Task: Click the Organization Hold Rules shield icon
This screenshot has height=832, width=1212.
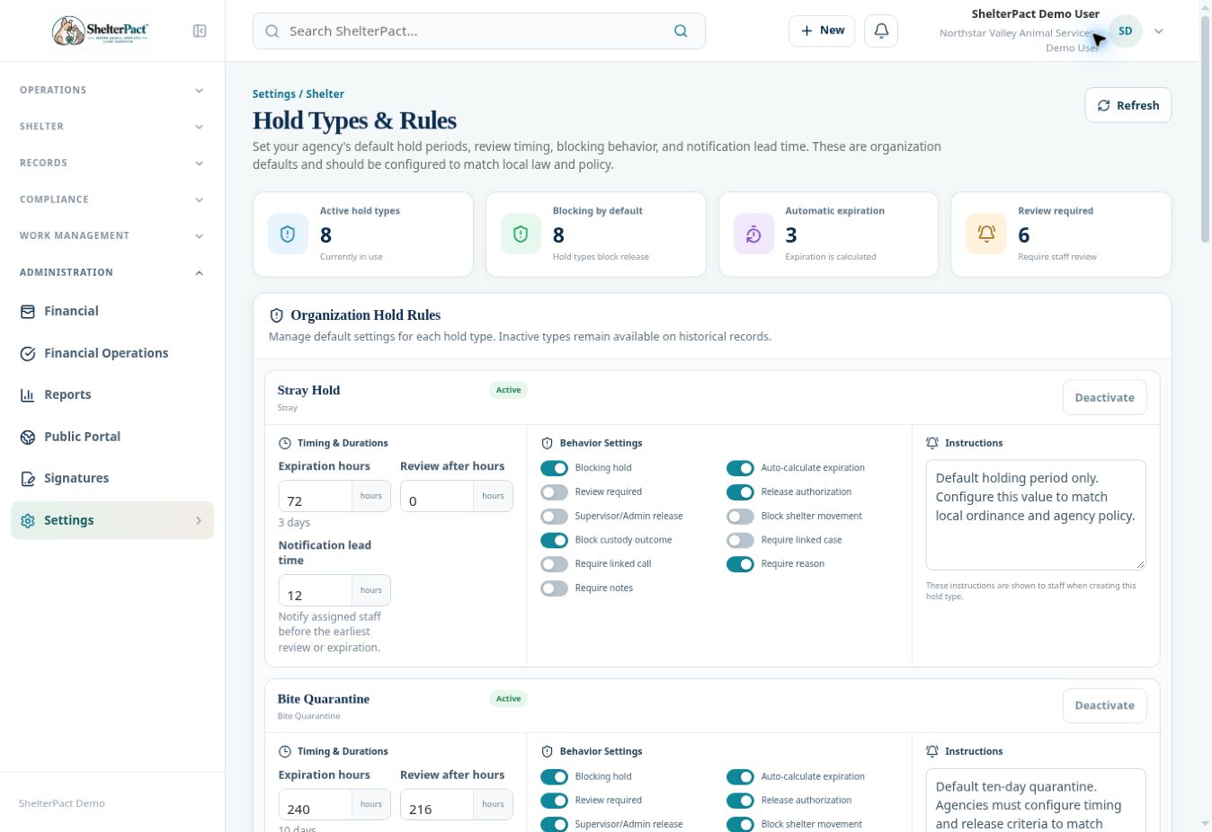Action: tap(277, 315)
